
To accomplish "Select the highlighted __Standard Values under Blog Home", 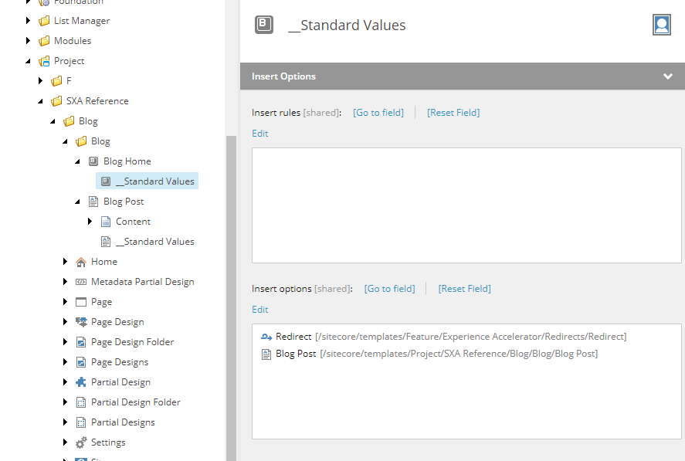I will click(148, 181).
